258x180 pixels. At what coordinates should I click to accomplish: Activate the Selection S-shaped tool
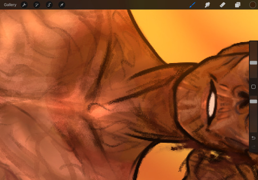pos(49,5)
